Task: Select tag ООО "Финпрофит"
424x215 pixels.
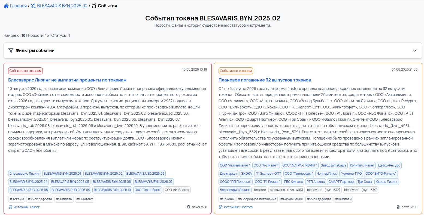Action: tap(299, 174)
